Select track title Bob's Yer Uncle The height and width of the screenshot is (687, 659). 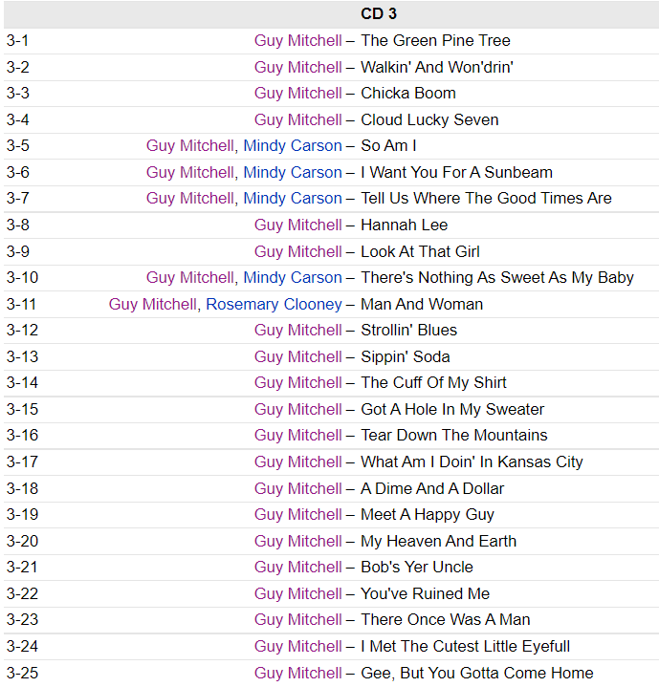click(x=417, y=568)
